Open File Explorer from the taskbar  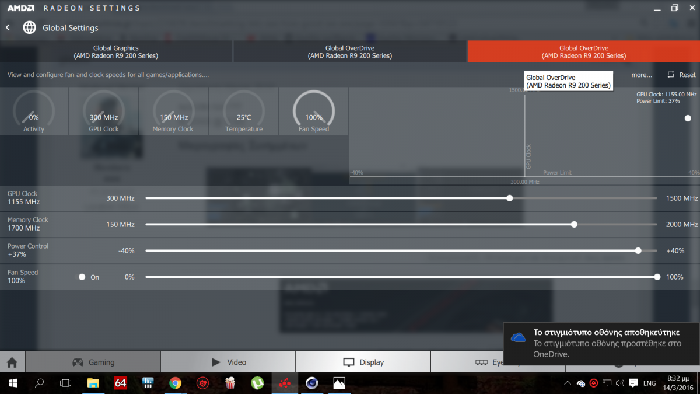[93, 383]
